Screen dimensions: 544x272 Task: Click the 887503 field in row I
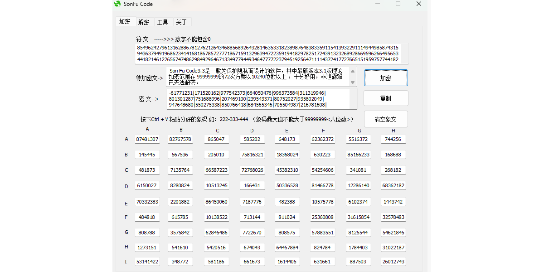pyautogui.click(x=359, y=262)
